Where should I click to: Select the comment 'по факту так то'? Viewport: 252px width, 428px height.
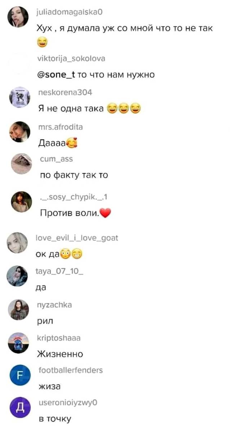(74, 175)
